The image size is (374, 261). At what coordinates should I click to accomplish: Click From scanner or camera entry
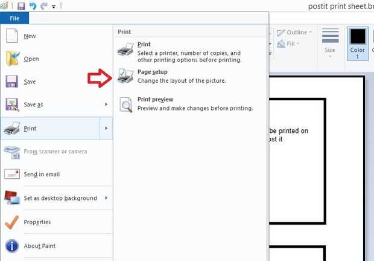click(57, 152)
